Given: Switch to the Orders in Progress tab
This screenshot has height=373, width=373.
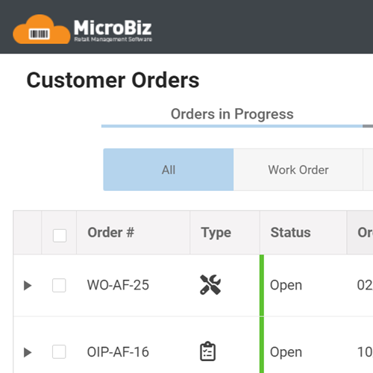Looking at the screenshot, I should click(232, 114).
